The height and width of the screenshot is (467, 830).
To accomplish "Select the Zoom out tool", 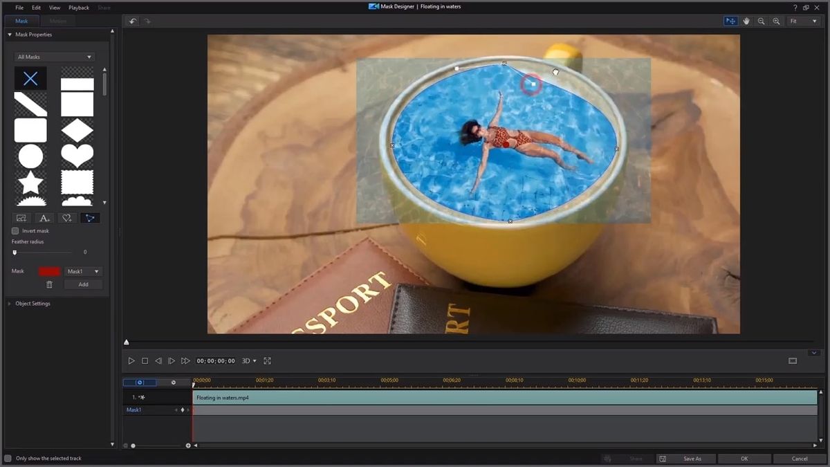I will pos(762,21).
